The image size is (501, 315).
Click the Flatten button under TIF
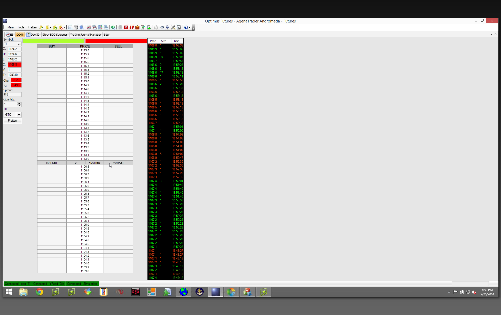[12, 121]
